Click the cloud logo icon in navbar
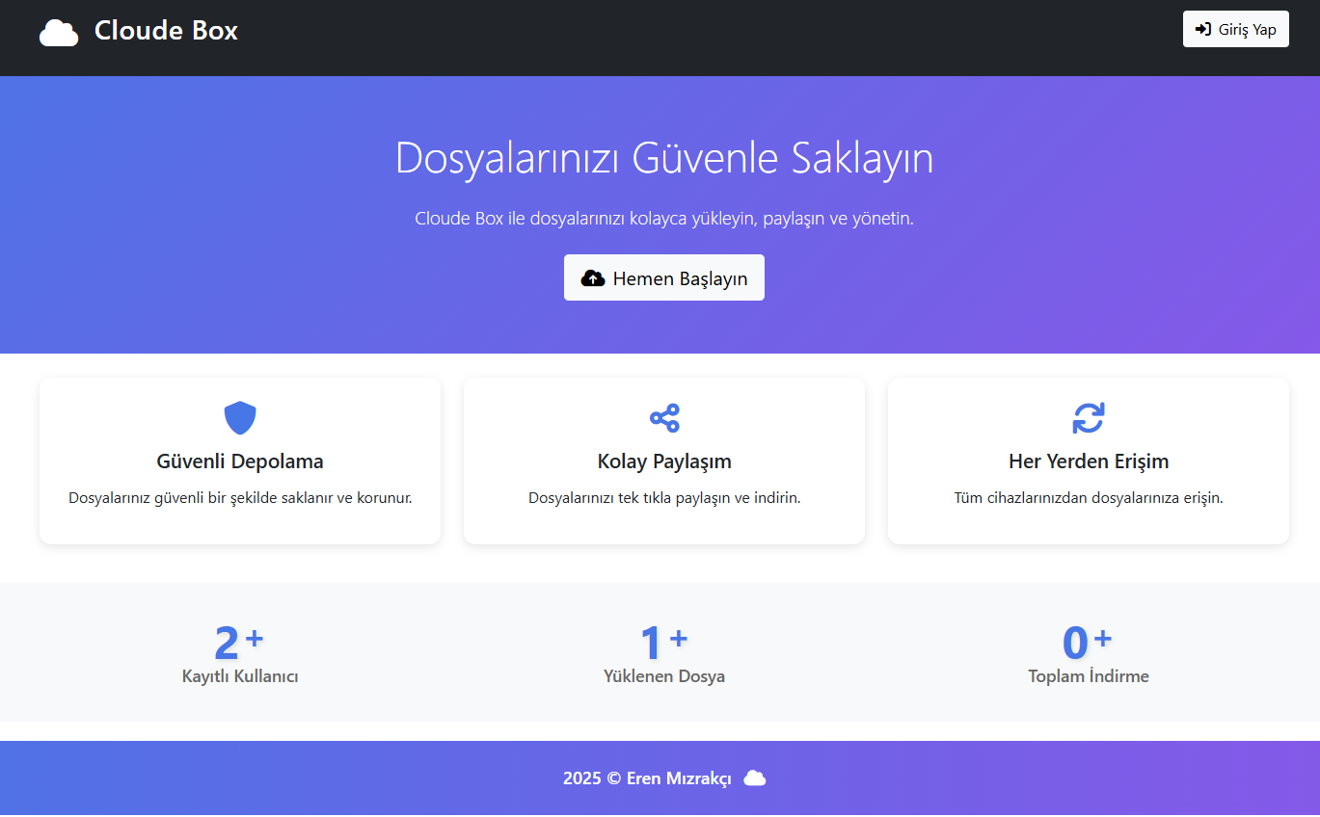This screenshot has width=1320, height=817. click(x=58, y=31)
